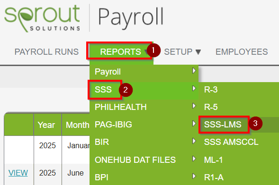Go to the EMPLOYEES tab
279x185 pixels.
point(242,52)
